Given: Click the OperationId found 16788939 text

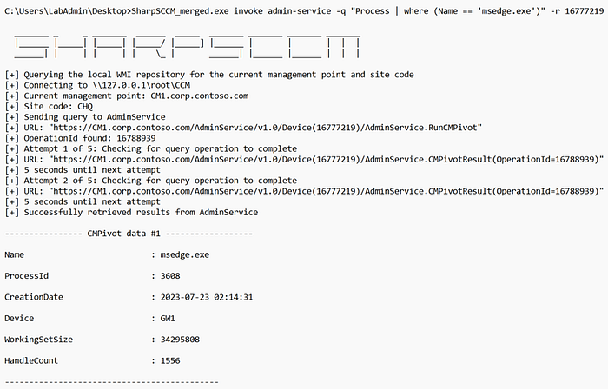Looking at the screenshot, I should pos(89,138).
